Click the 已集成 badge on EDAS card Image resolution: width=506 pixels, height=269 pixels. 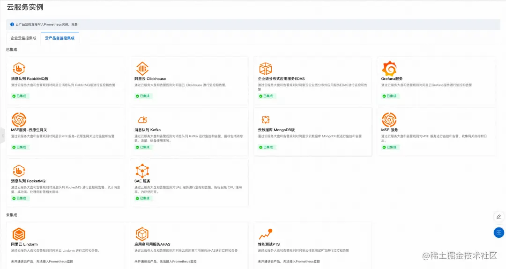coord(266,96)
